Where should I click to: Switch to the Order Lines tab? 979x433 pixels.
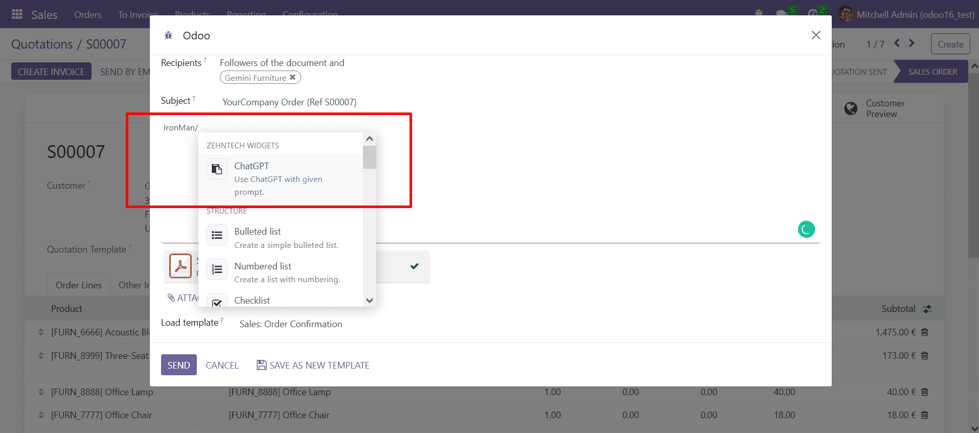tap(79, 285)
